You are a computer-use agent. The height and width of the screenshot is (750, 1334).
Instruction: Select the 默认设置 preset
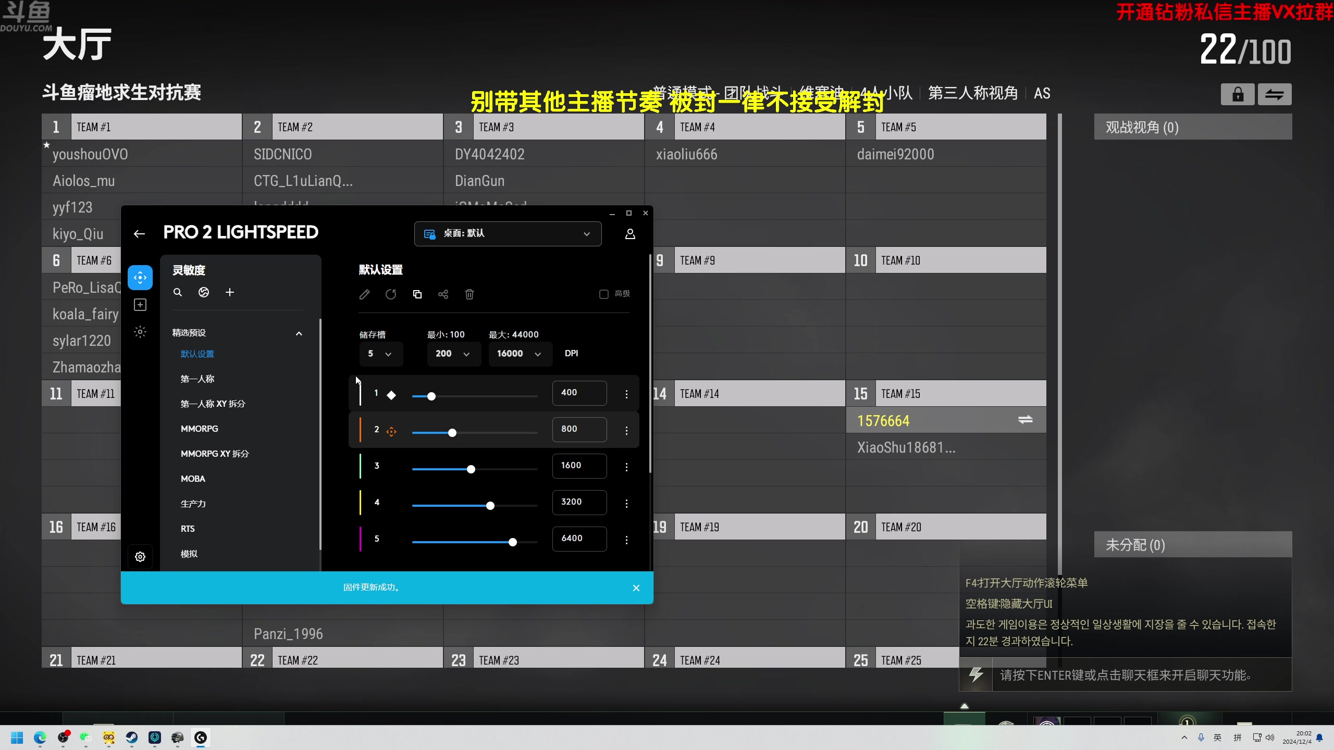pyautogui.click(x=197, y=354)
